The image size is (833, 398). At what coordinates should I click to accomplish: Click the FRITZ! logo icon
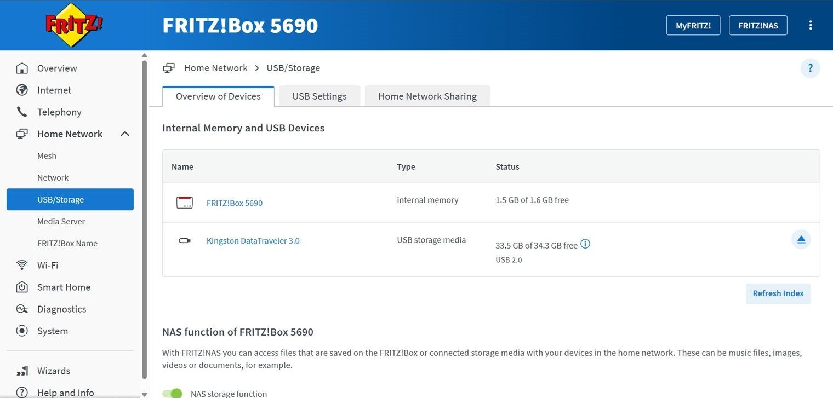pyautogui.click(x=74, y=25)
